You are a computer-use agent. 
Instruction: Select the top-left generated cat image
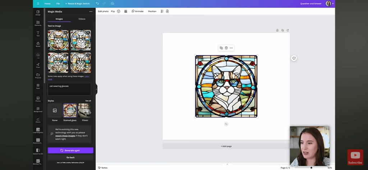(x=58, y=40)
